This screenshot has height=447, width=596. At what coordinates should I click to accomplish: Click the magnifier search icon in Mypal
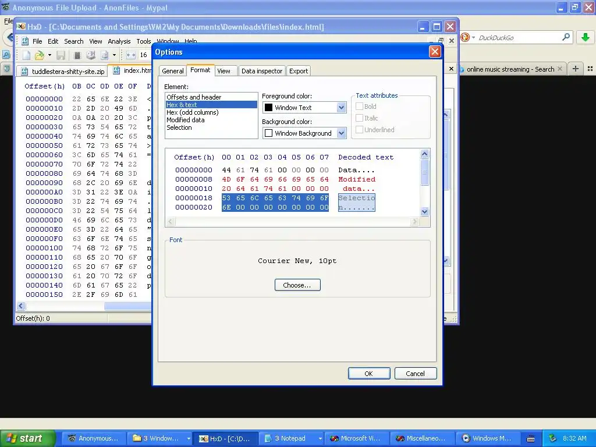coord(566,37)
